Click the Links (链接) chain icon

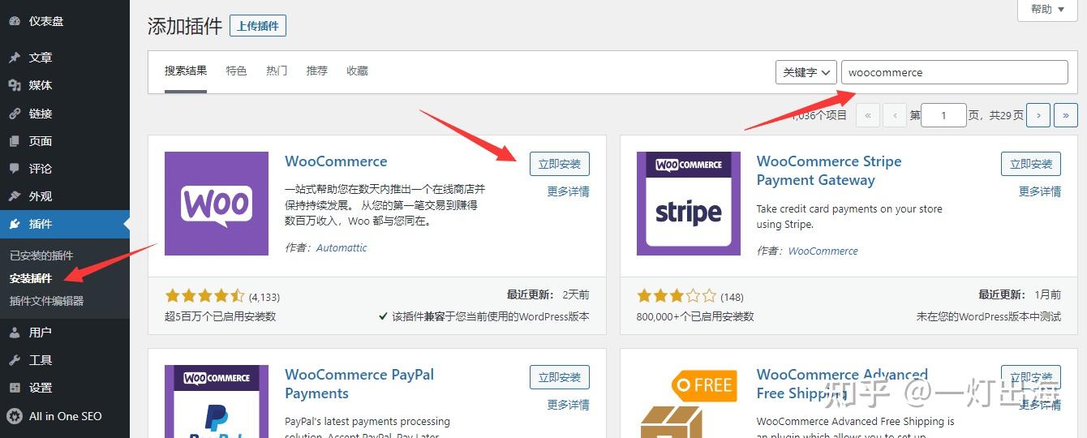tap(15, 114)
